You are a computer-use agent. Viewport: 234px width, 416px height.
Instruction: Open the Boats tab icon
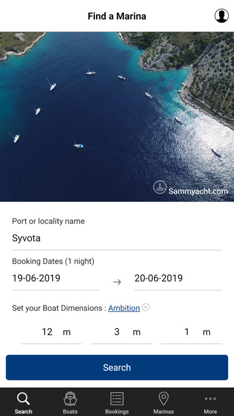(70, 399)
